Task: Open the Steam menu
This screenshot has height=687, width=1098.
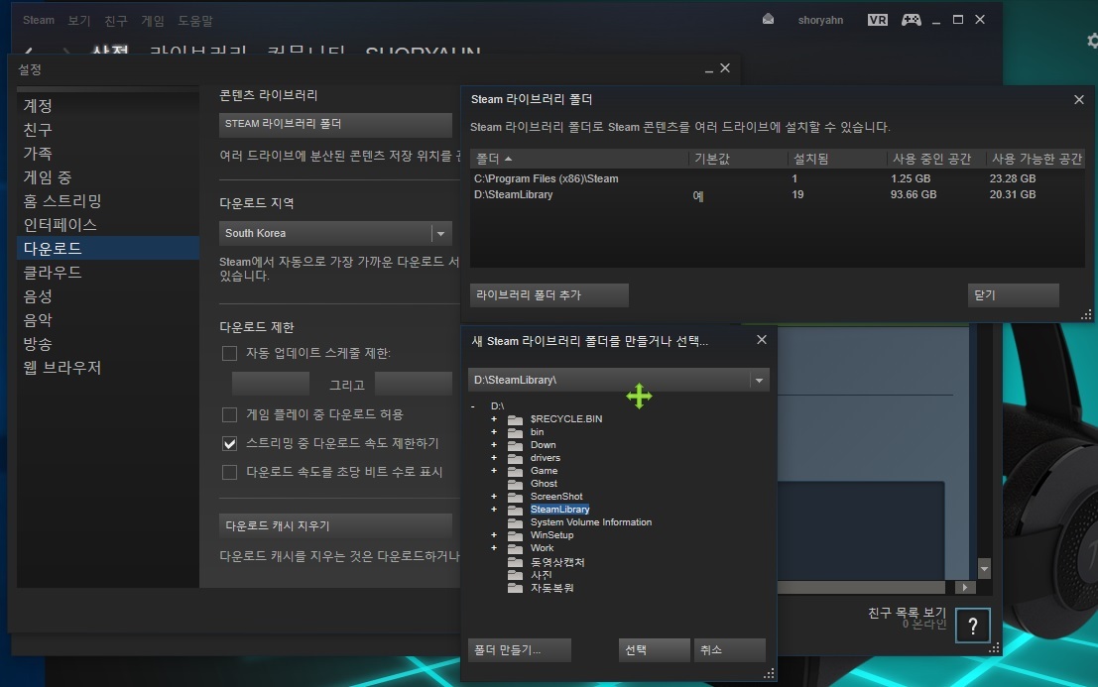Action: click(39, 20)
